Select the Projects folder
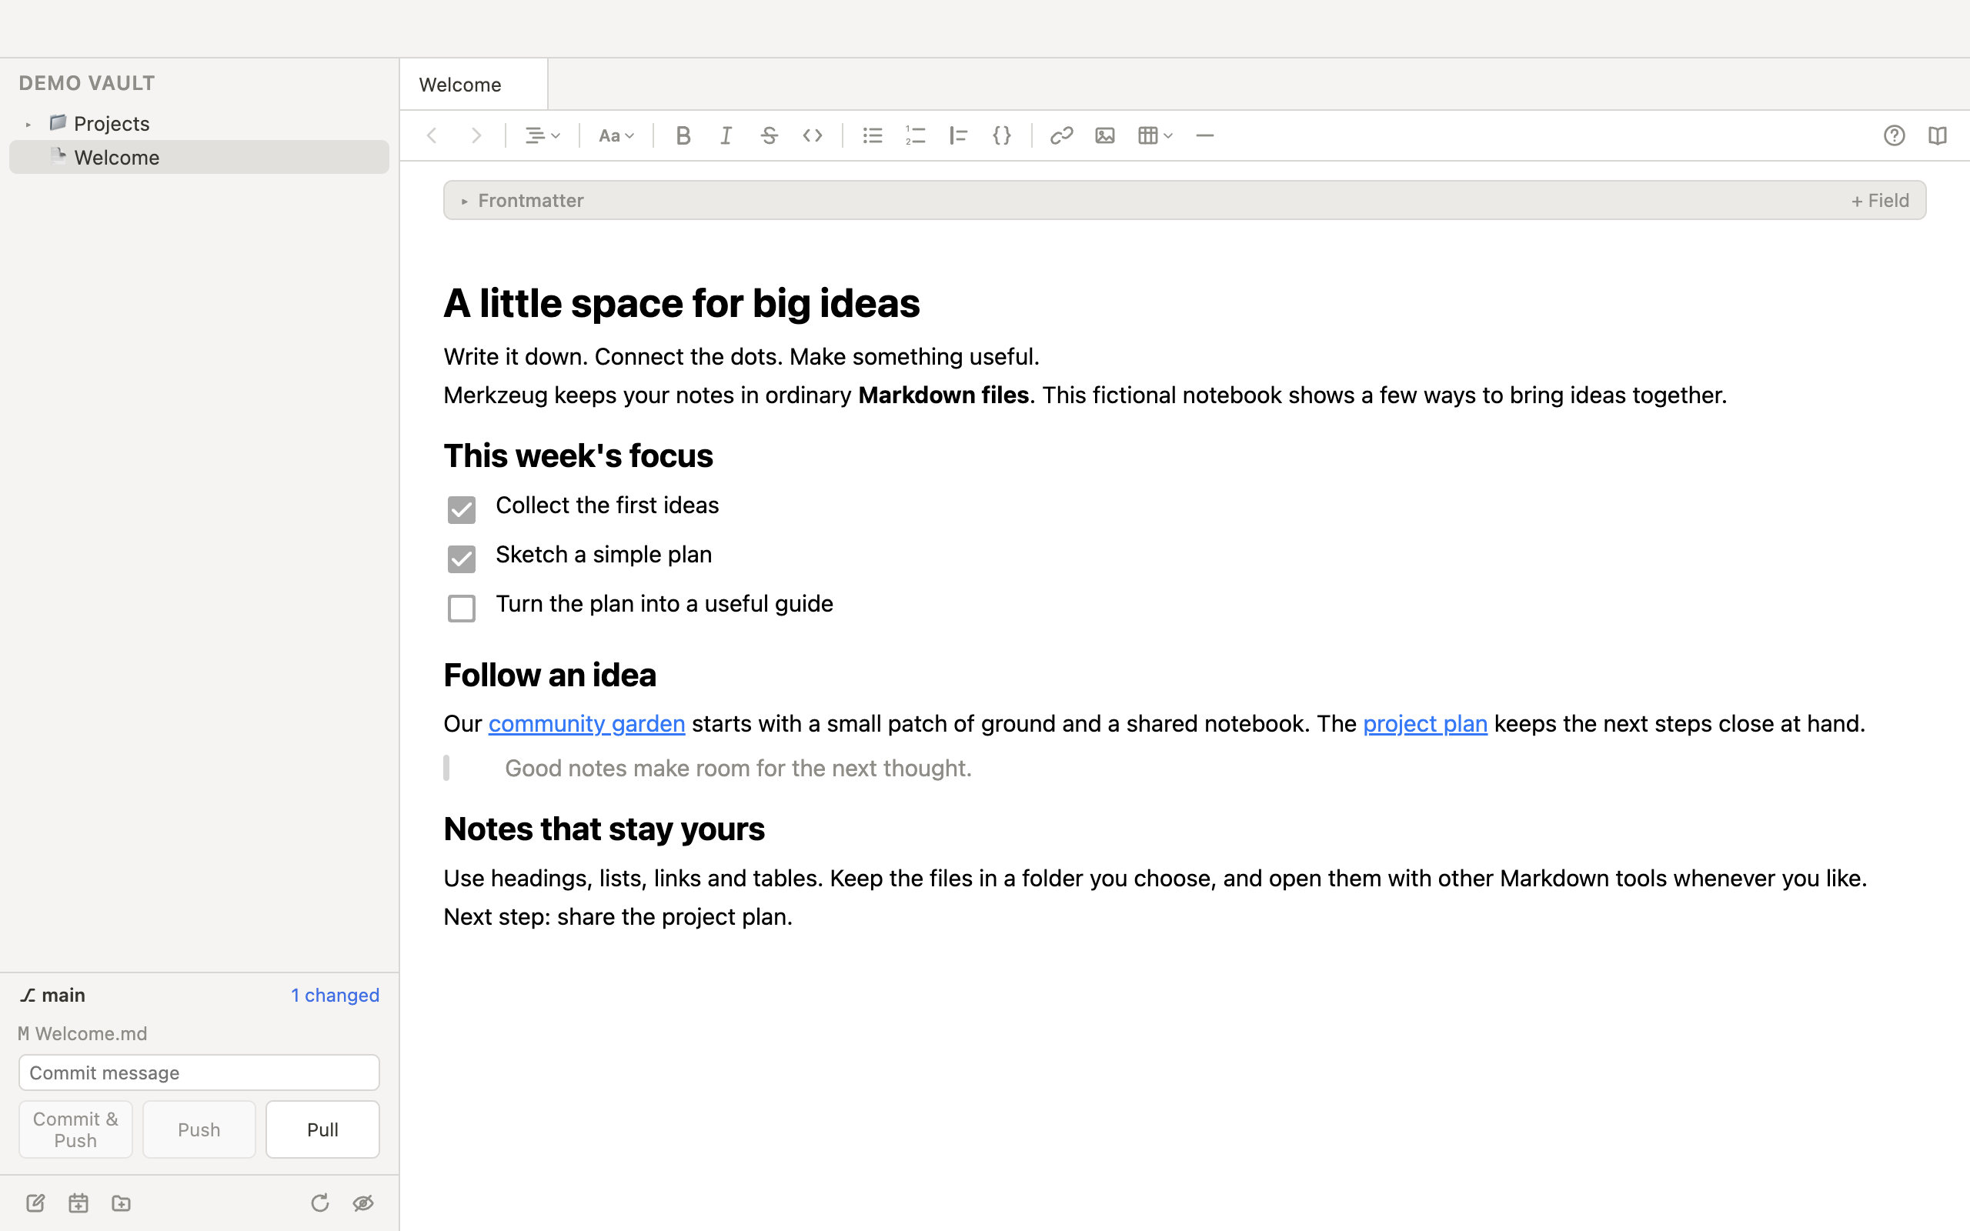1970x1231 pixels. pos(112,124)
